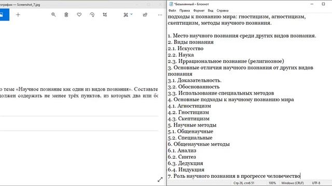Click the Notepad title '*Безымянный – Блокнот'
The image size is (332, 186).
coord(191,4)
